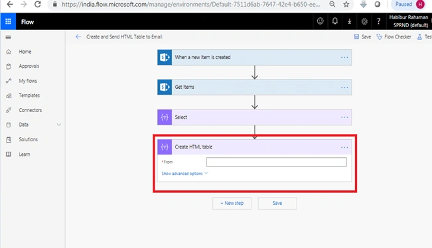Click the site lock icon in address bar
Viewport: 432px width, 248px height.
coord(55,4)
